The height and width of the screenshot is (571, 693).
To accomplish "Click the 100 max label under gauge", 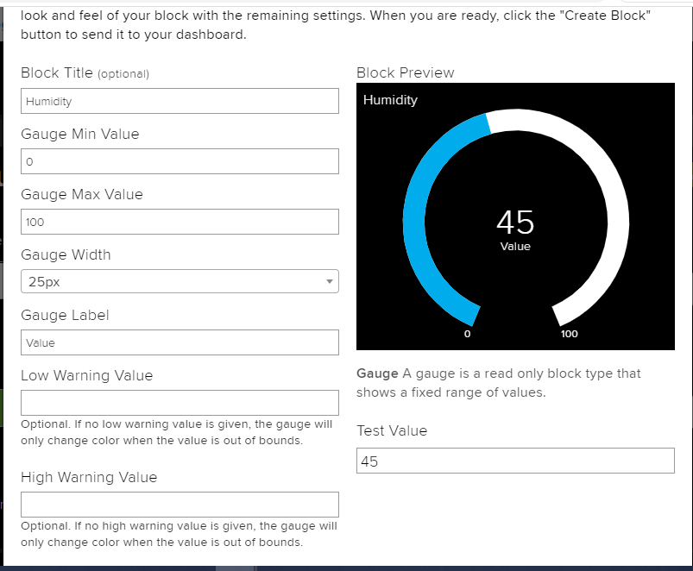I will pyautogui.click(x=570, y=334).
